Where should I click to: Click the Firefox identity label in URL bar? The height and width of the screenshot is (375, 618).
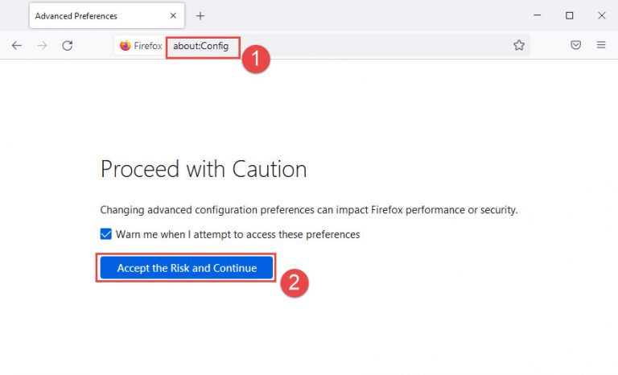(x=148, y=46)
